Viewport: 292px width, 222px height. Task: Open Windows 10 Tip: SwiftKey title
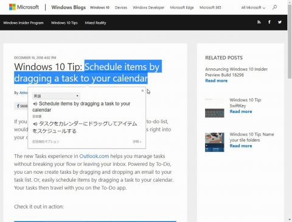(x=245, y=102)
